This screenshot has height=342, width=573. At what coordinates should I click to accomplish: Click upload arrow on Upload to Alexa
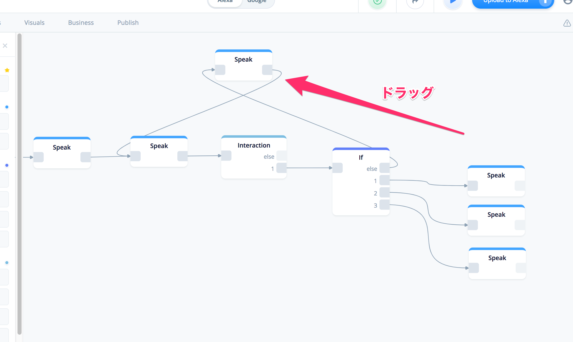pyautogui.click(x=545, y=2)
